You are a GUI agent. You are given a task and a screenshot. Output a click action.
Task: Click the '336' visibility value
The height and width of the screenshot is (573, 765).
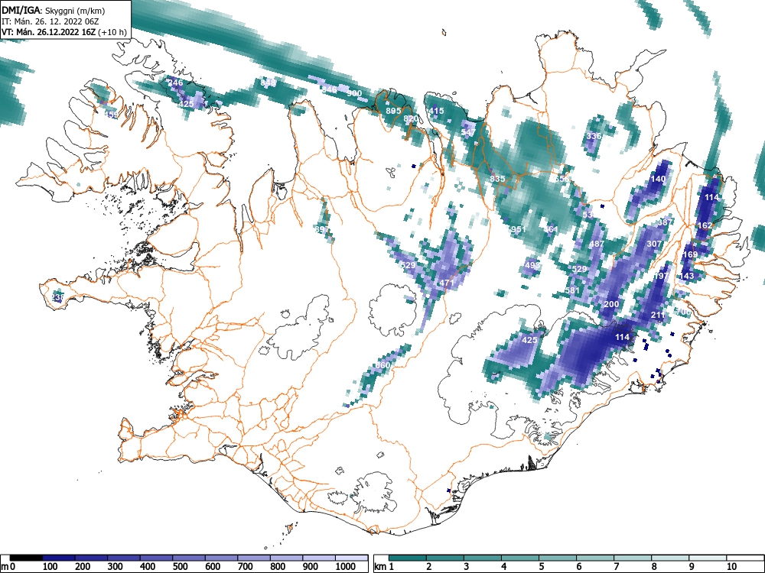594,136
